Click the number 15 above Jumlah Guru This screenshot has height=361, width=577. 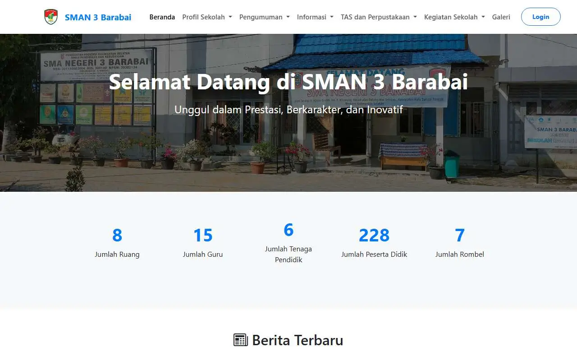[x=203, y=235]
